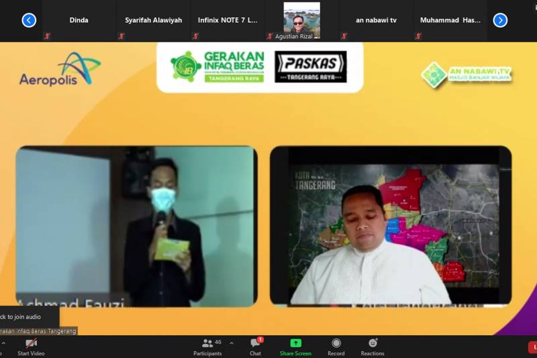
Task: Expand the chevron next to Participants
Action: click(x=232, y=343)
